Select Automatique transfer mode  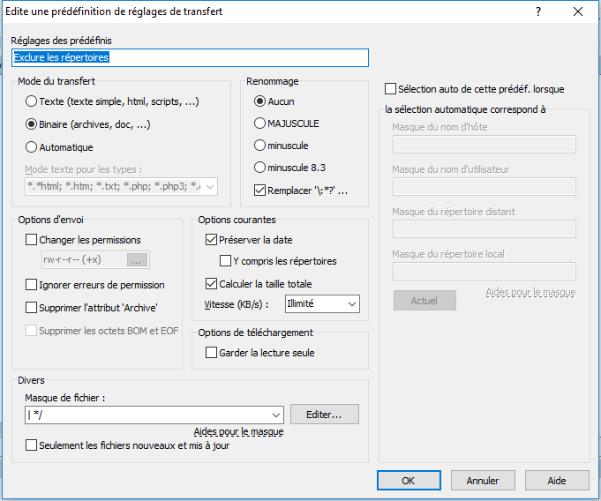[31, 147]
